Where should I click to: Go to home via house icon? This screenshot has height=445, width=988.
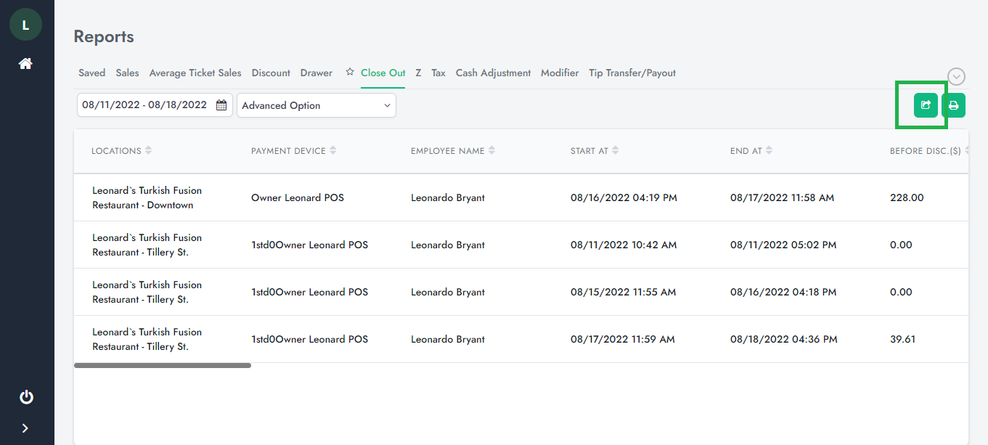click(25, 64)
